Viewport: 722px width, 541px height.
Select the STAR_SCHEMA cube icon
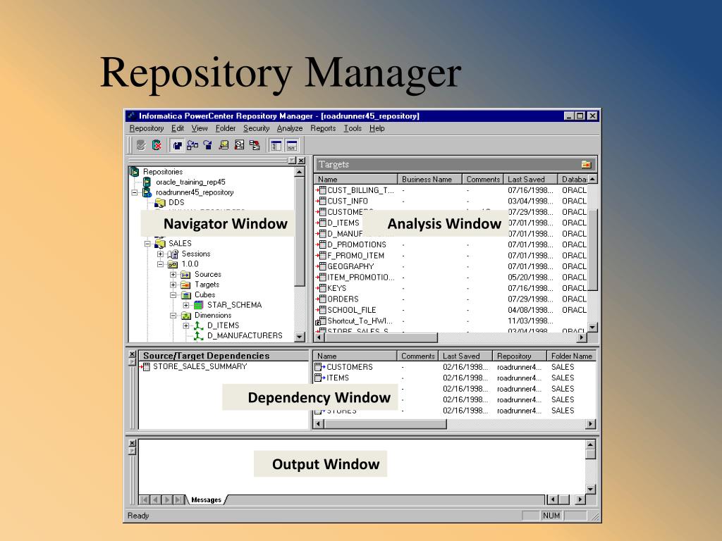(x=198, y=305)
